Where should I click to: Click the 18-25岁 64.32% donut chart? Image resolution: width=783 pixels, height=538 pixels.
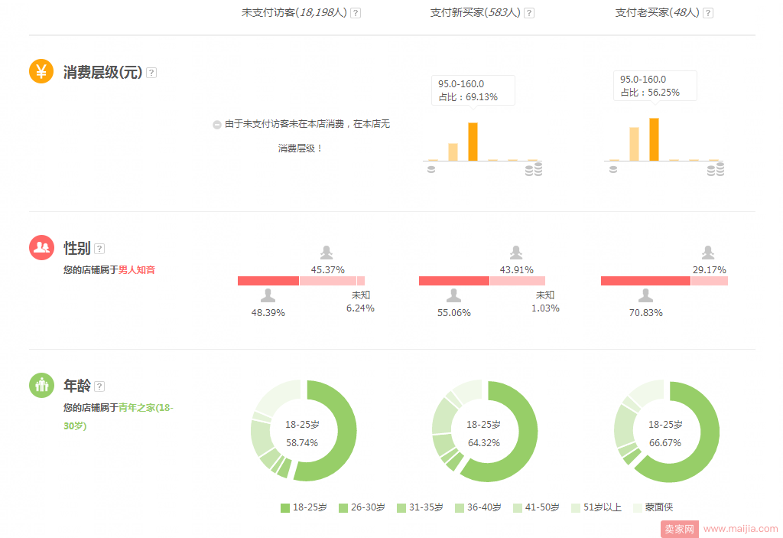click(x=485, y=431)
